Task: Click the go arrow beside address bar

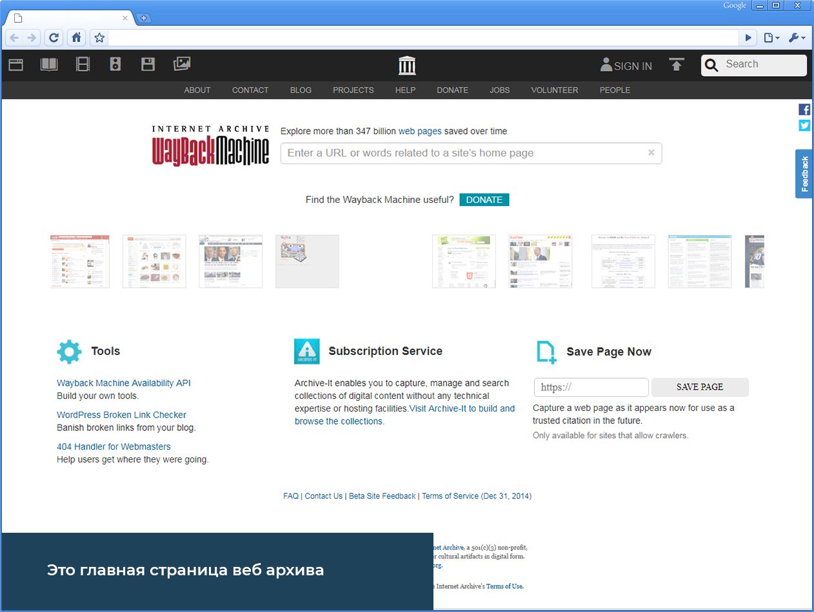Action: (x=748, y=38)
